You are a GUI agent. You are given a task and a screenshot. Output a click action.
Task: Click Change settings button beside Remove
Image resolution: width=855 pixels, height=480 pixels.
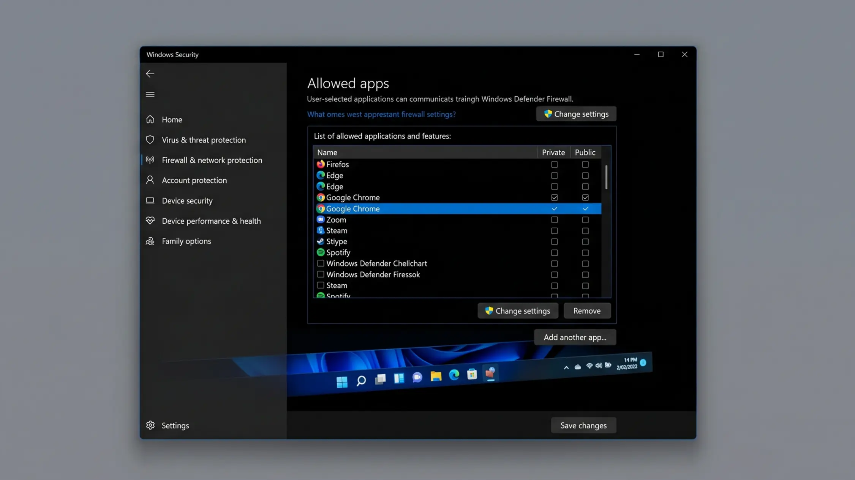point(518,311)
